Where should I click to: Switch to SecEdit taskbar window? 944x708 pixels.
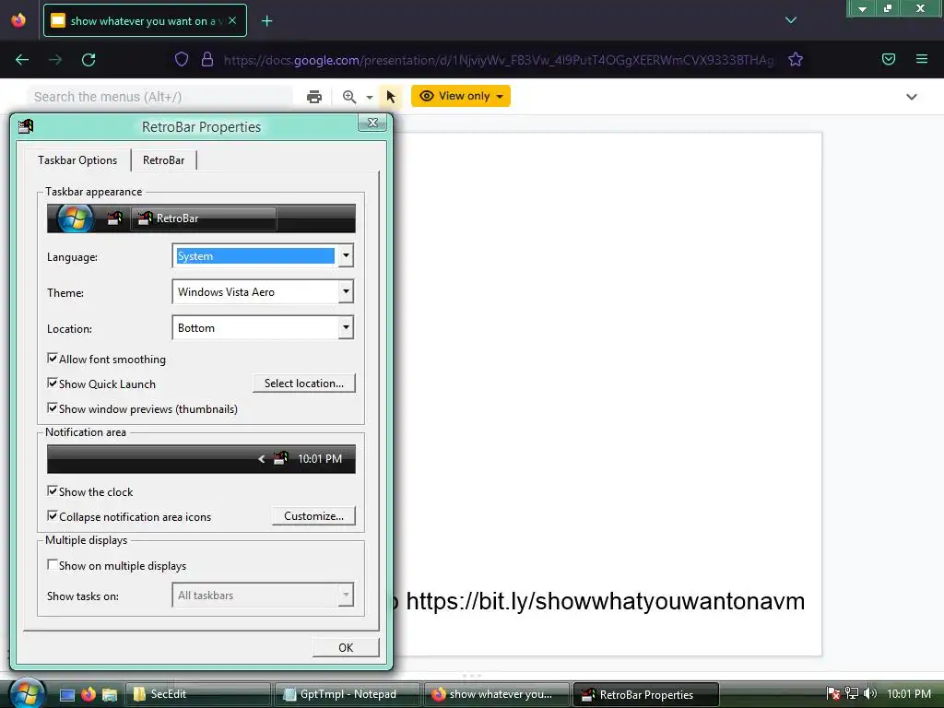click(197, 694)
